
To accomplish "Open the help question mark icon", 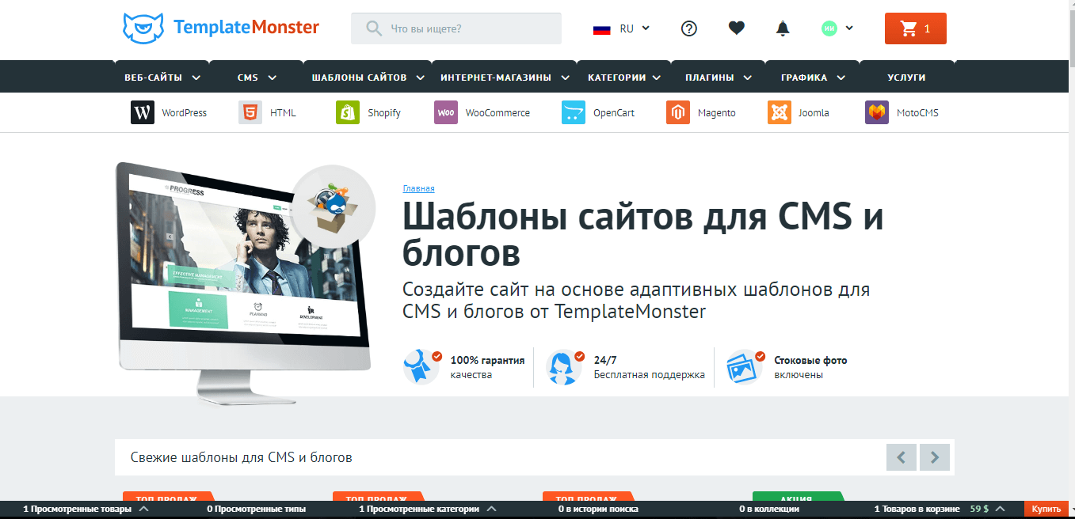I will coord(689,28).
